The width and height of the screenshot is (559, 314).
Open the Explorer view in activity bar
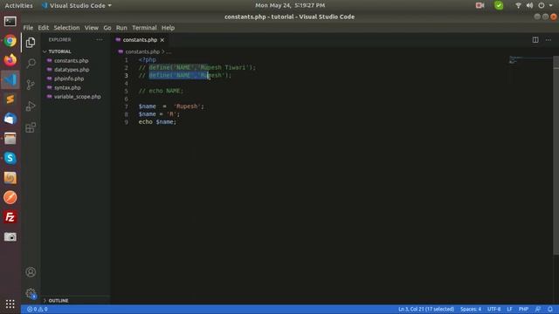(31, 43)
